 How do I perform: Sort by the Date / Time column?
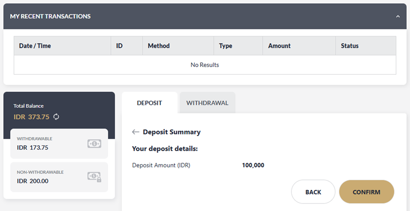coord(35,46)
